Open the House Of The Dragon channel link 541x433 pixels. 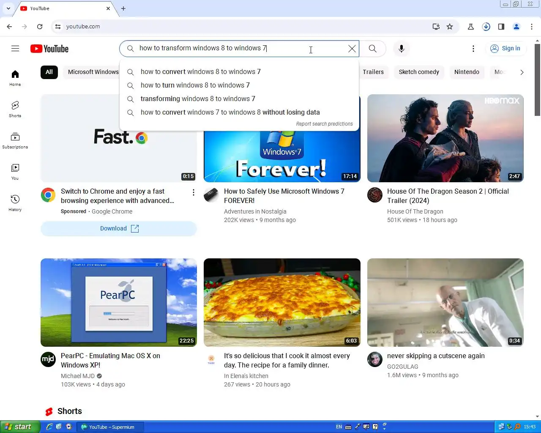[x=415, y=211]
